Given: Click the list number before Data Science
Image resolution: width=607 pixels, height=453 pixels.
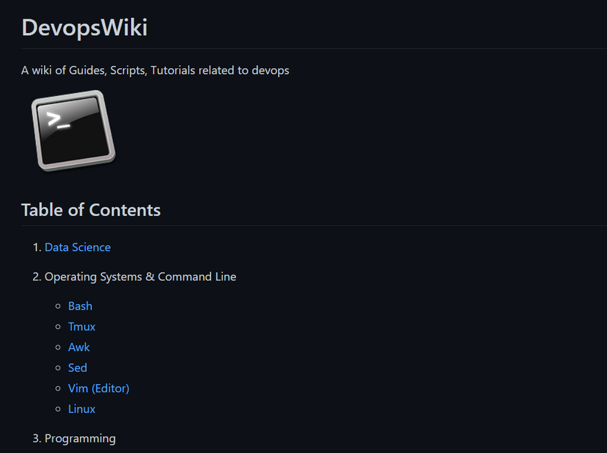Looking at the screenshot, I should 37,248.
